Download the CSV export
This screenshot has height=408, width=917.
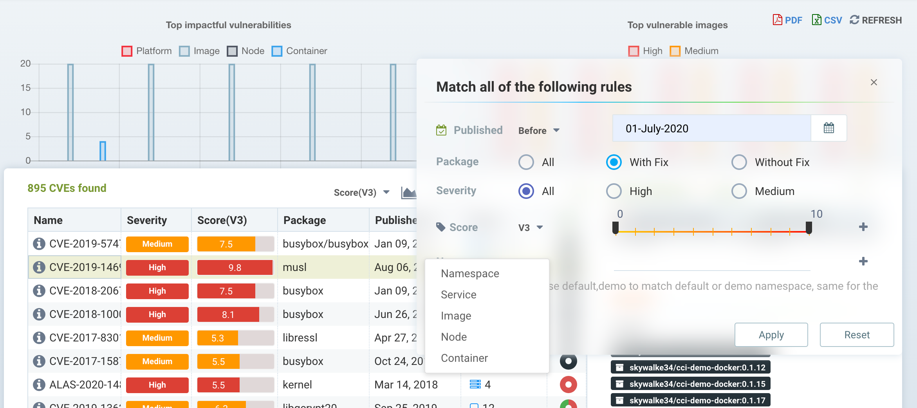click(817, 20)
